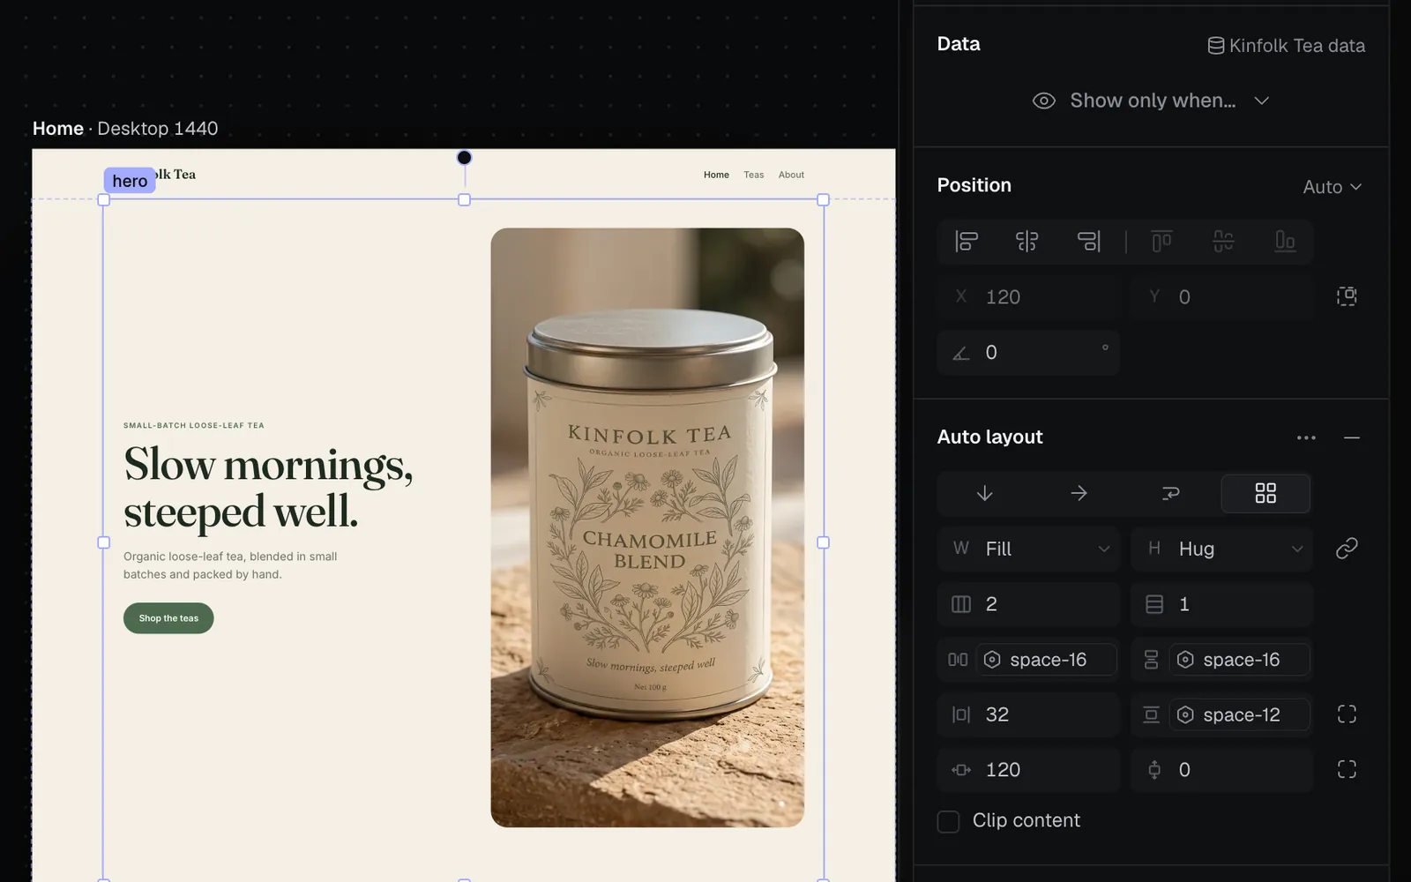1411x882 pixels.
Task: Select grid auto layout flow
Action: pyautogui.click(x=1265, y=493)
